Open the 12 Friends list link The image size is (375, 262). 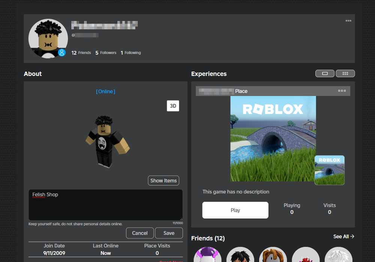[81, 52]
